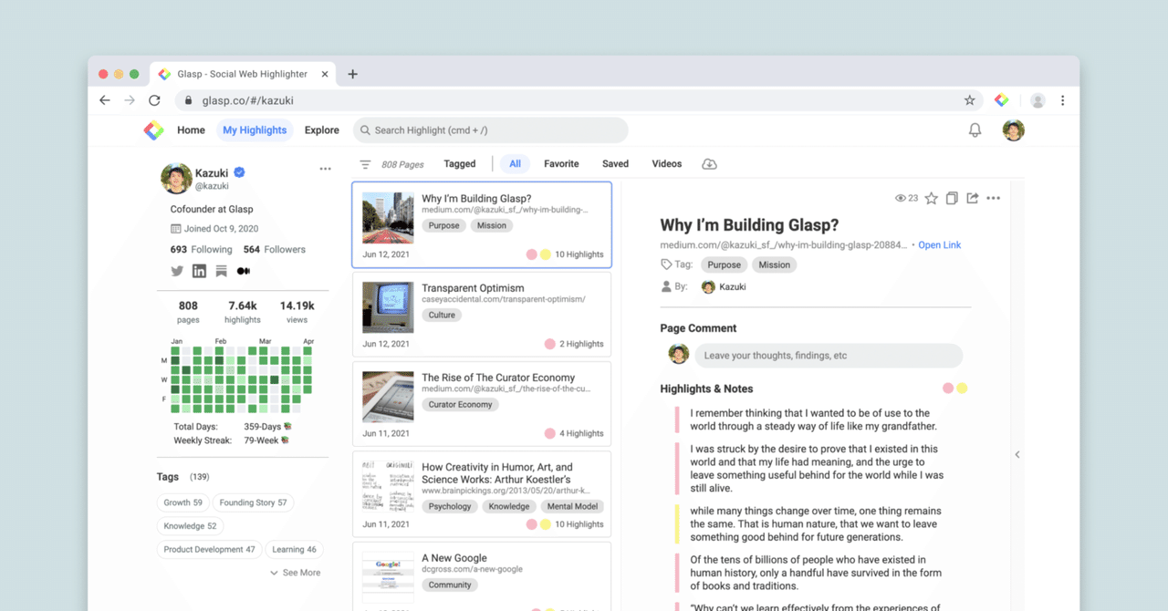Favorite the article with the star icon
The width and height of the screenshot is (1168, 611).
931,198
